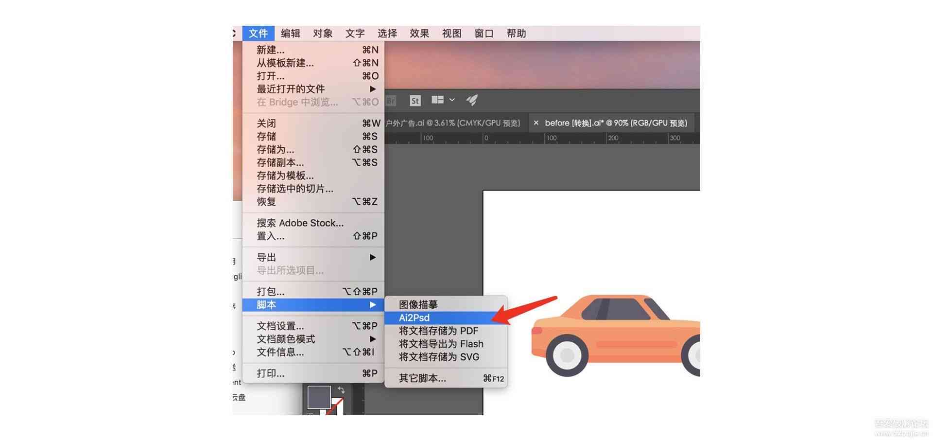Viewport: 933px width, 441px height.
Task: Select 将文档存储为 PDF script
Action: pos(446,331)
